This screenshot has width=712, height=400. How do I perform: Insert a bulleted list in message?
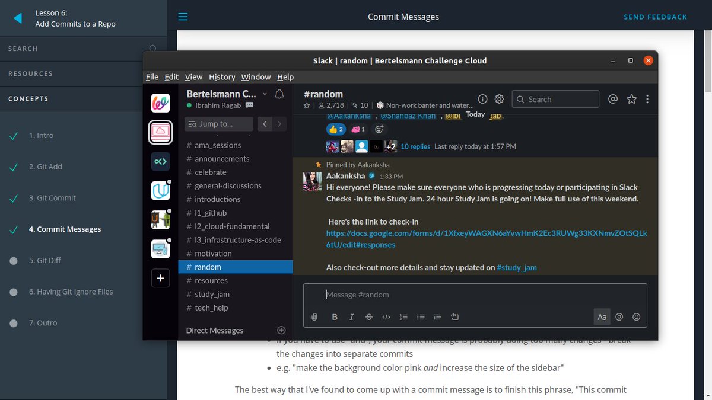click(421, 317)
